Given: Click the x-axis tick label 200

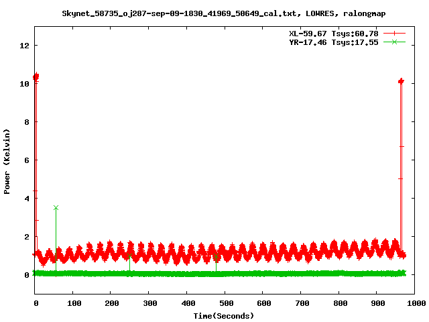Looking at the screenshot, I should click(112, 303).
